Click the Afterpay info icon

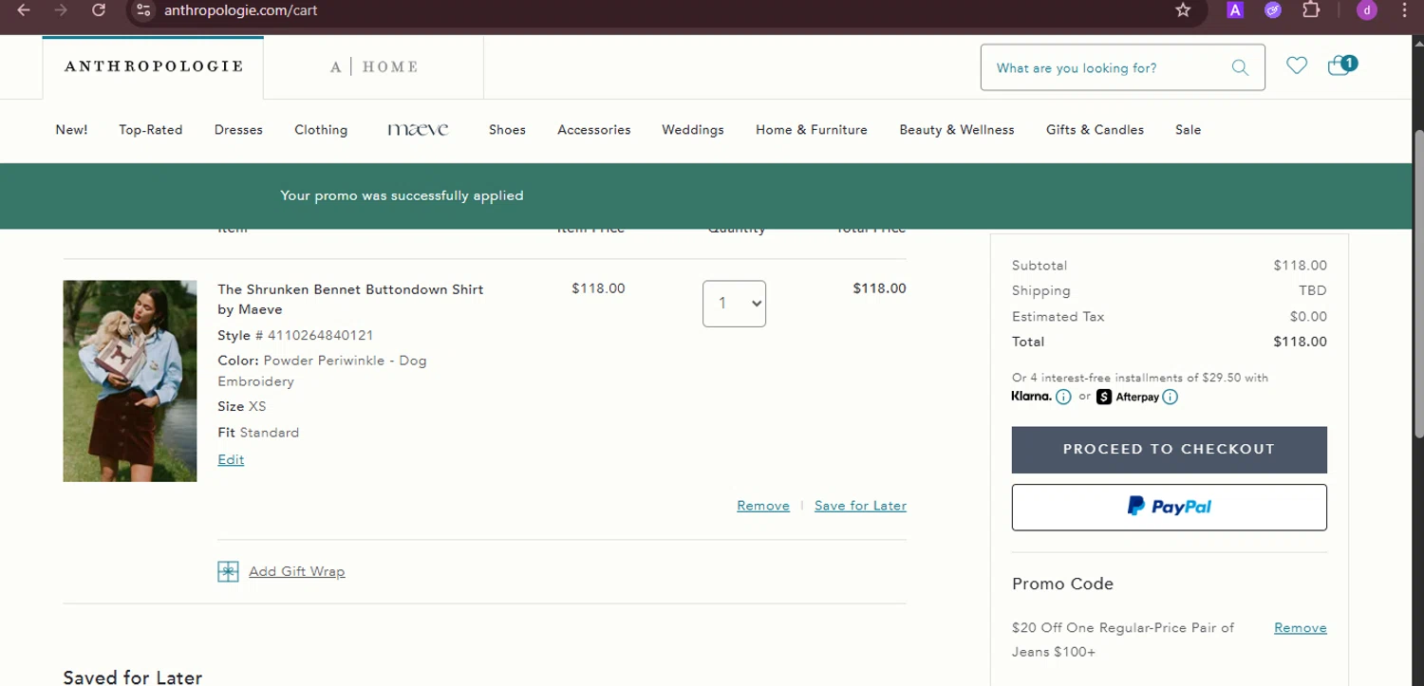[1171, 398]
